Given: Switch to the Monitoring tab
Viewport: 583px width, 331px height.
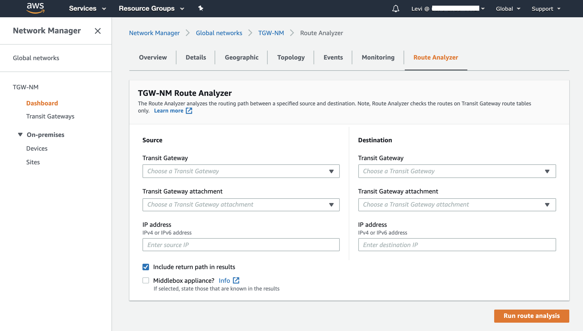Looking at the screenshot, I should 378,57.
